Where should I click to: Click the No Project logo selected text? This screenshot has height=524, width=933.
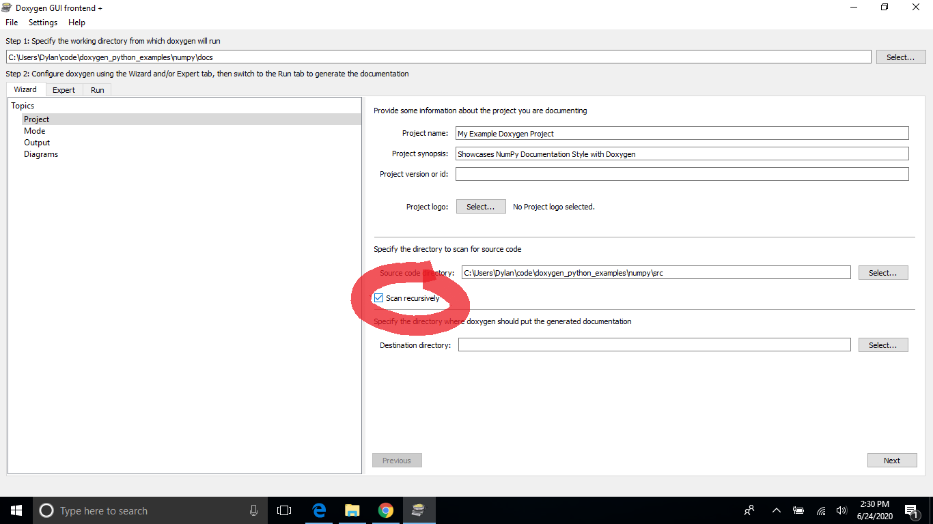554,207
